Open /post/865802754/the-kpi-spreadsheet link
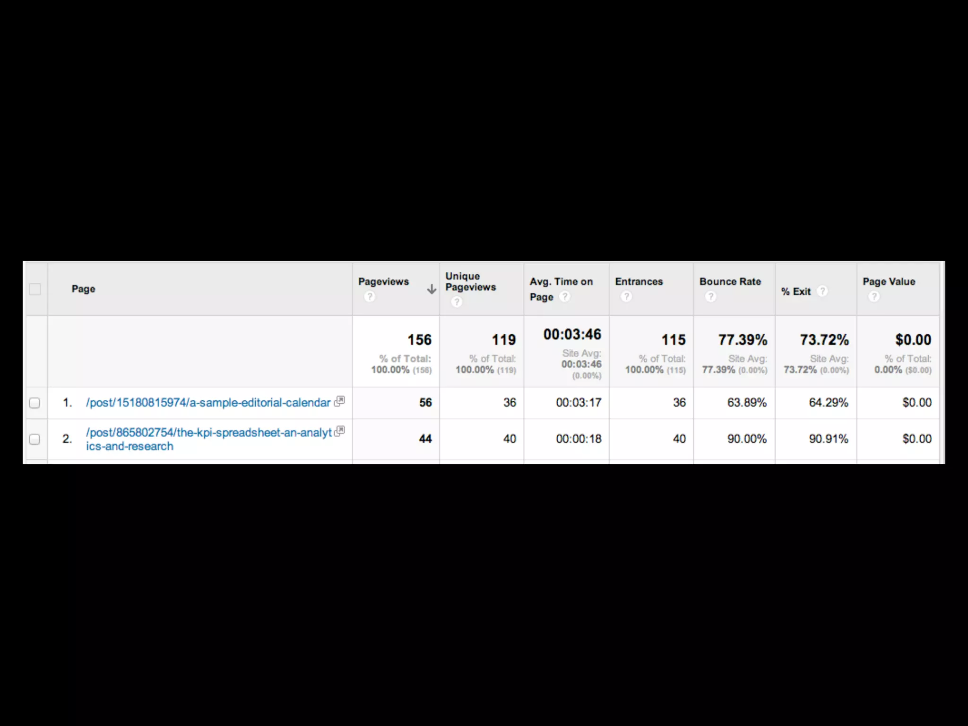 point(208,439)
